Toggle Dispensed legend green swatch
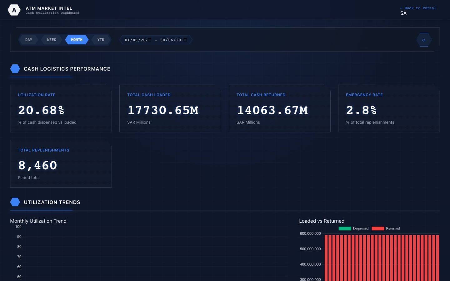Image resolution: width=450 pixels, height=281 pixels. (345, 229)
